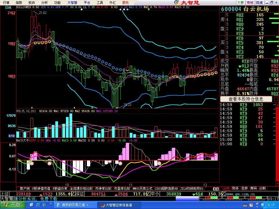Image resolution: width=279 pixels, height=209 pixels.
Task: Open the 平台 menu
Action: click(87, 2)
